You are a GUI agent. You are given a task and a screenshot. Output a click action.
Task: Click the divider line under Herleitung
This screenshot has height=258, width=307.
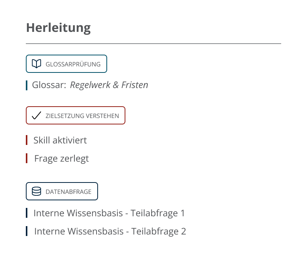(153, 44)
